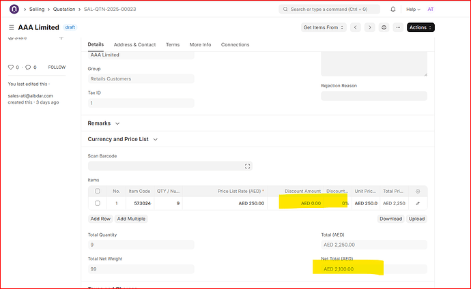This screenshot has width=471, height=289.
Task: Toggle the sidebar hamburger menu
Action: [11, 27]
